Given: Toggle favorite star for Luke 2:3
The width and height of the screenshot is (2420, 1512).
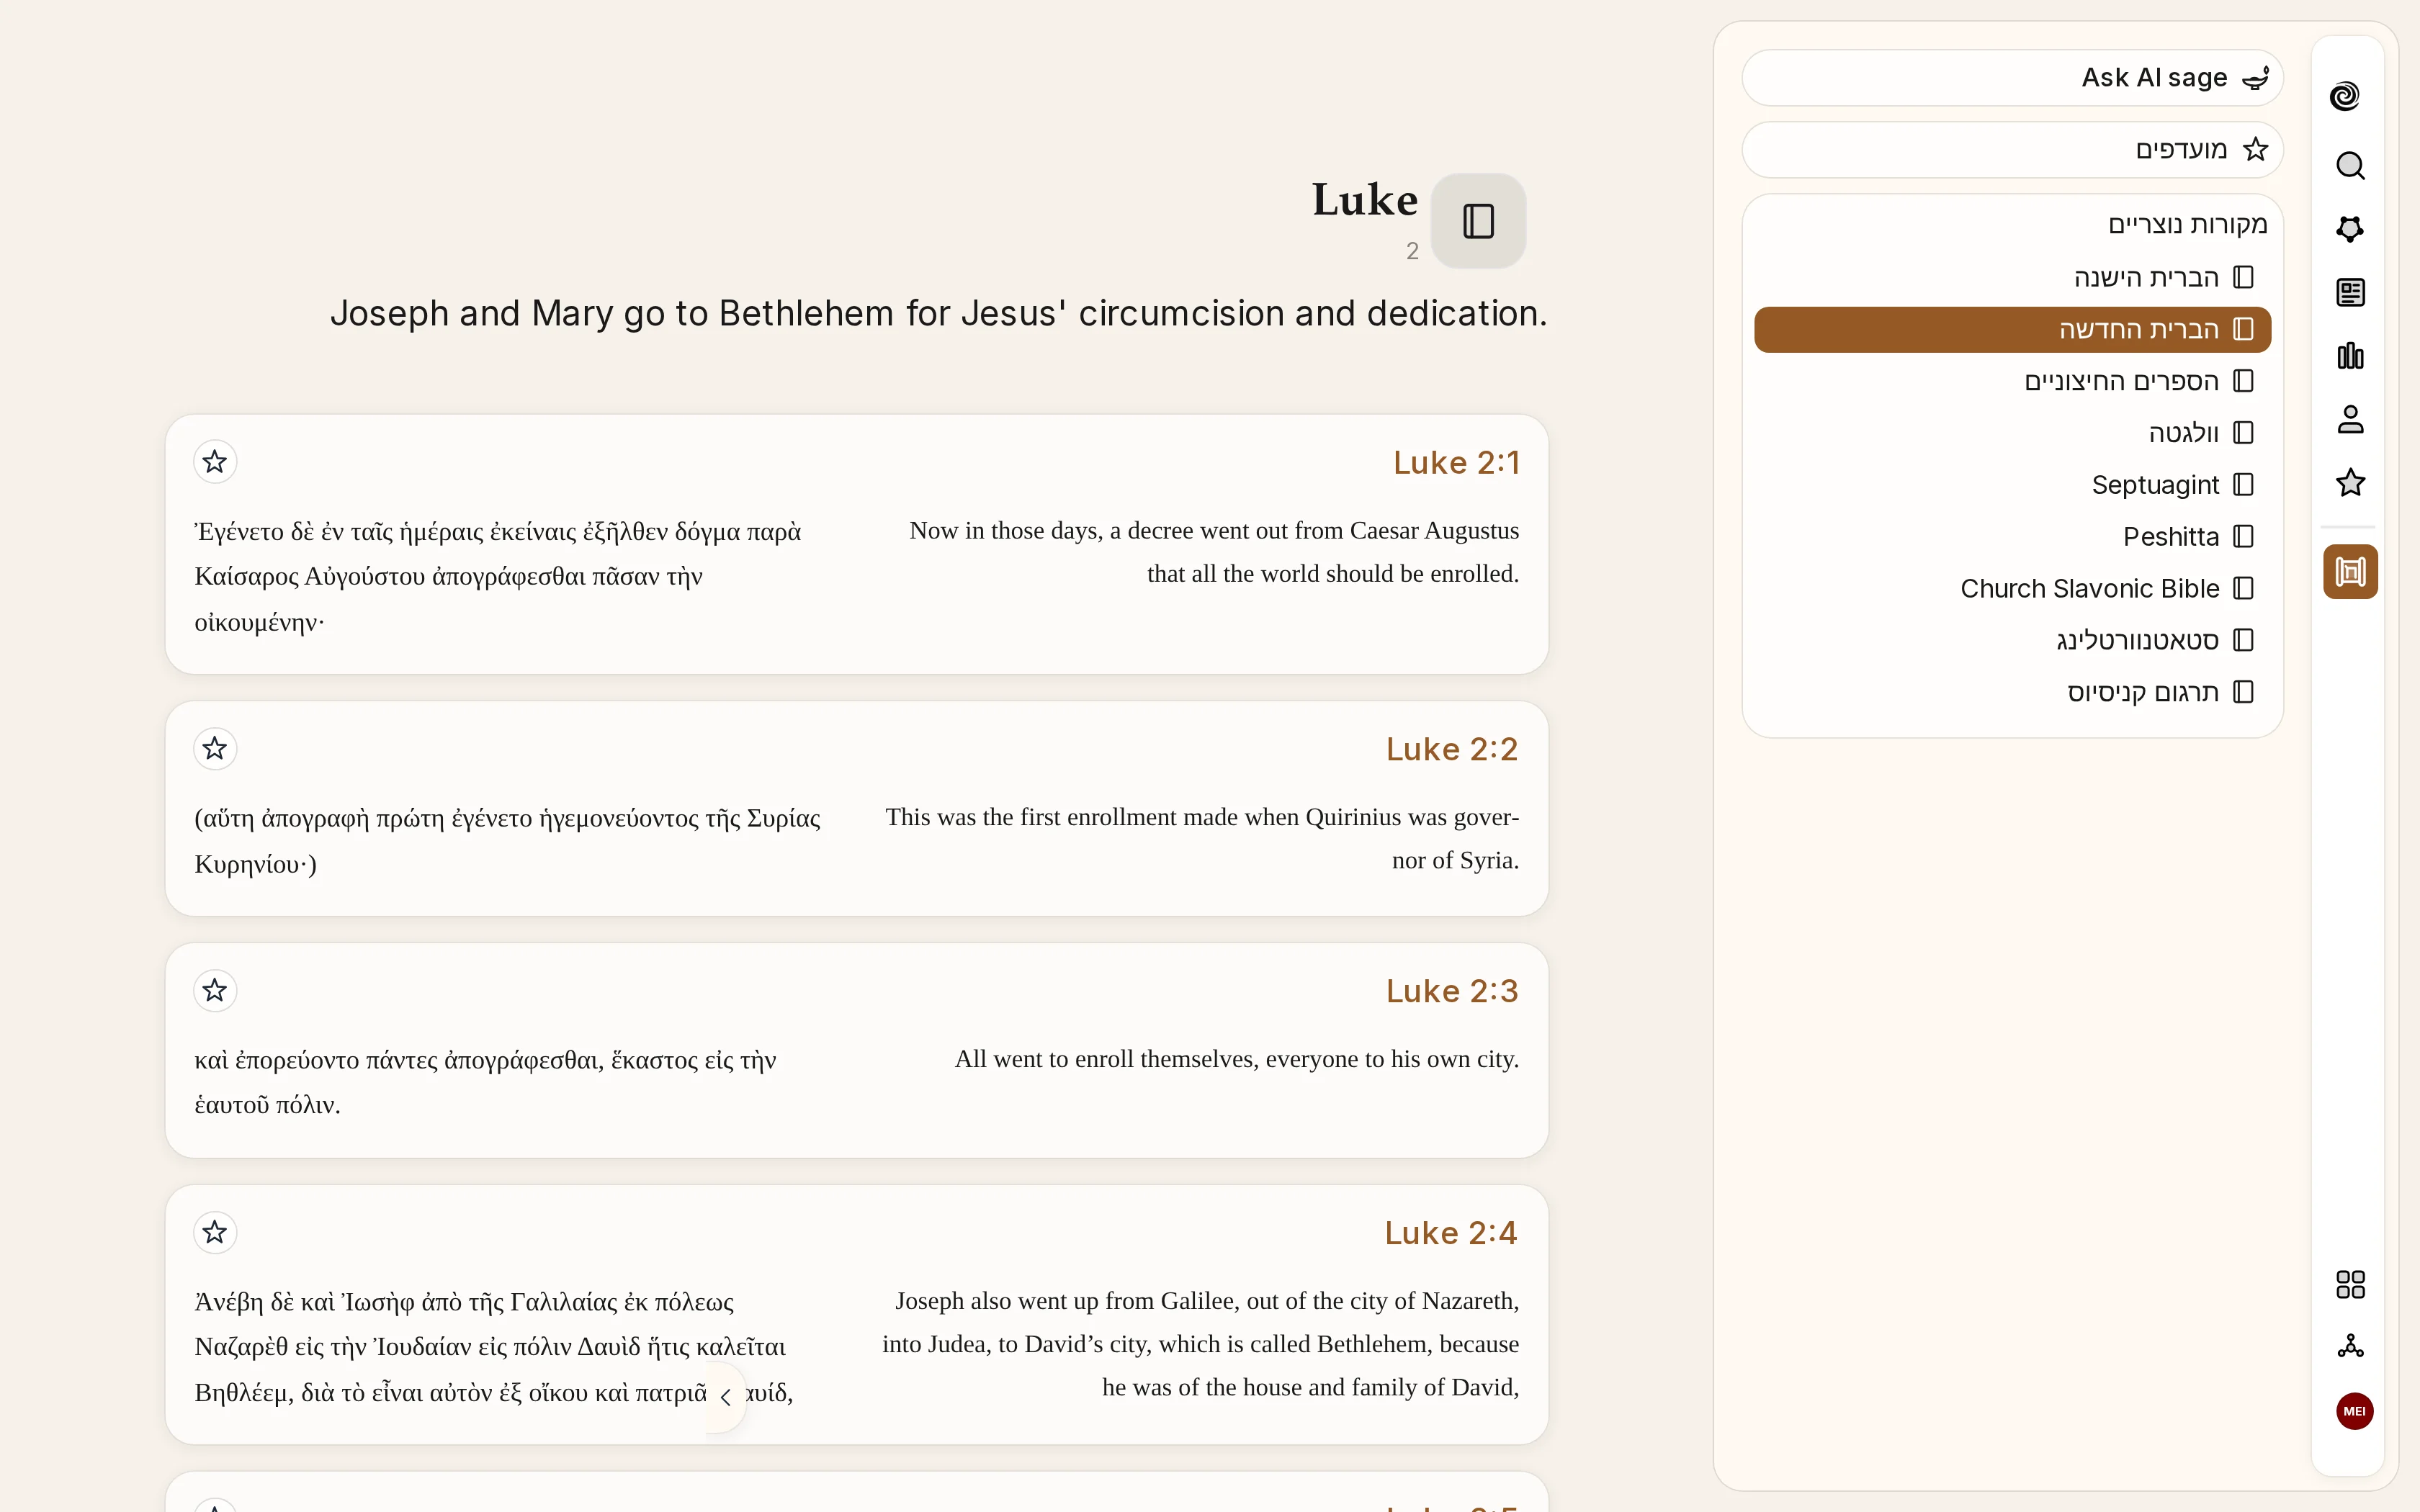Looking at the screenshot, I should [215, 990].
